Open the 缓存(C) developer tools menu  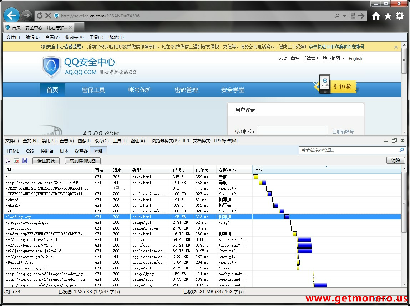pos(102,141)
